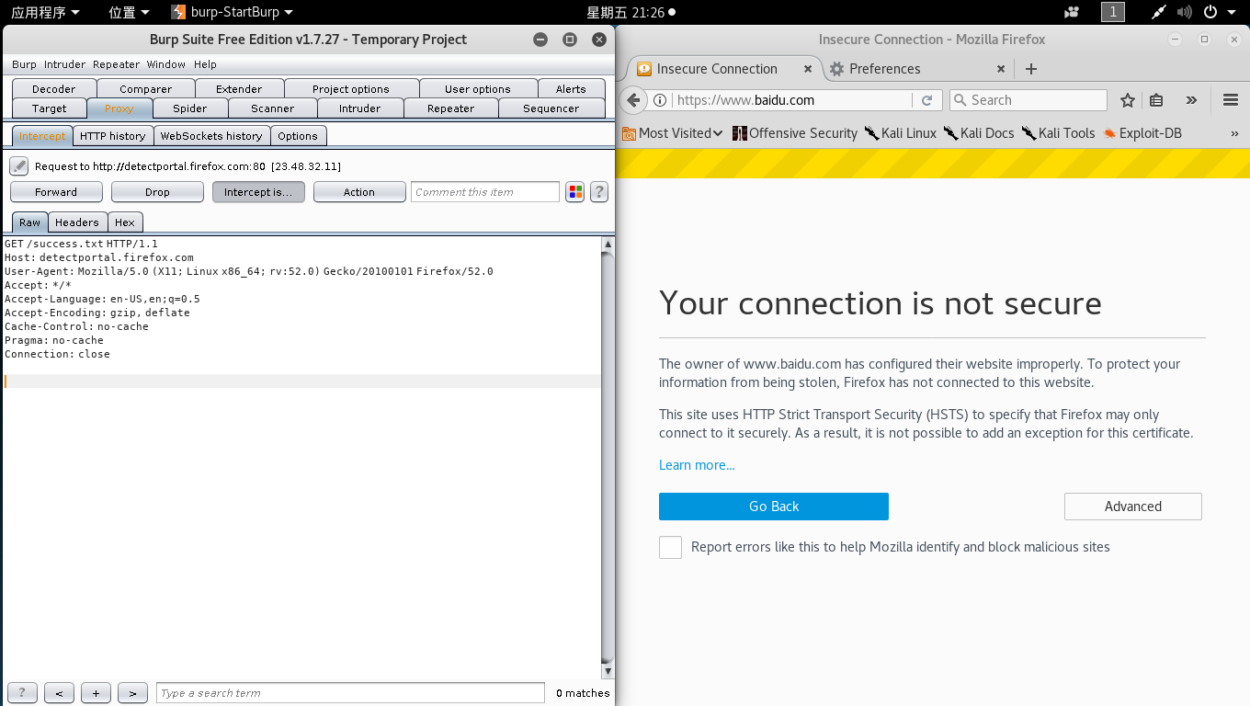Screen dimensions: 1250x706
Task: Switch to the Spider tab
Action: click(190, 108)
